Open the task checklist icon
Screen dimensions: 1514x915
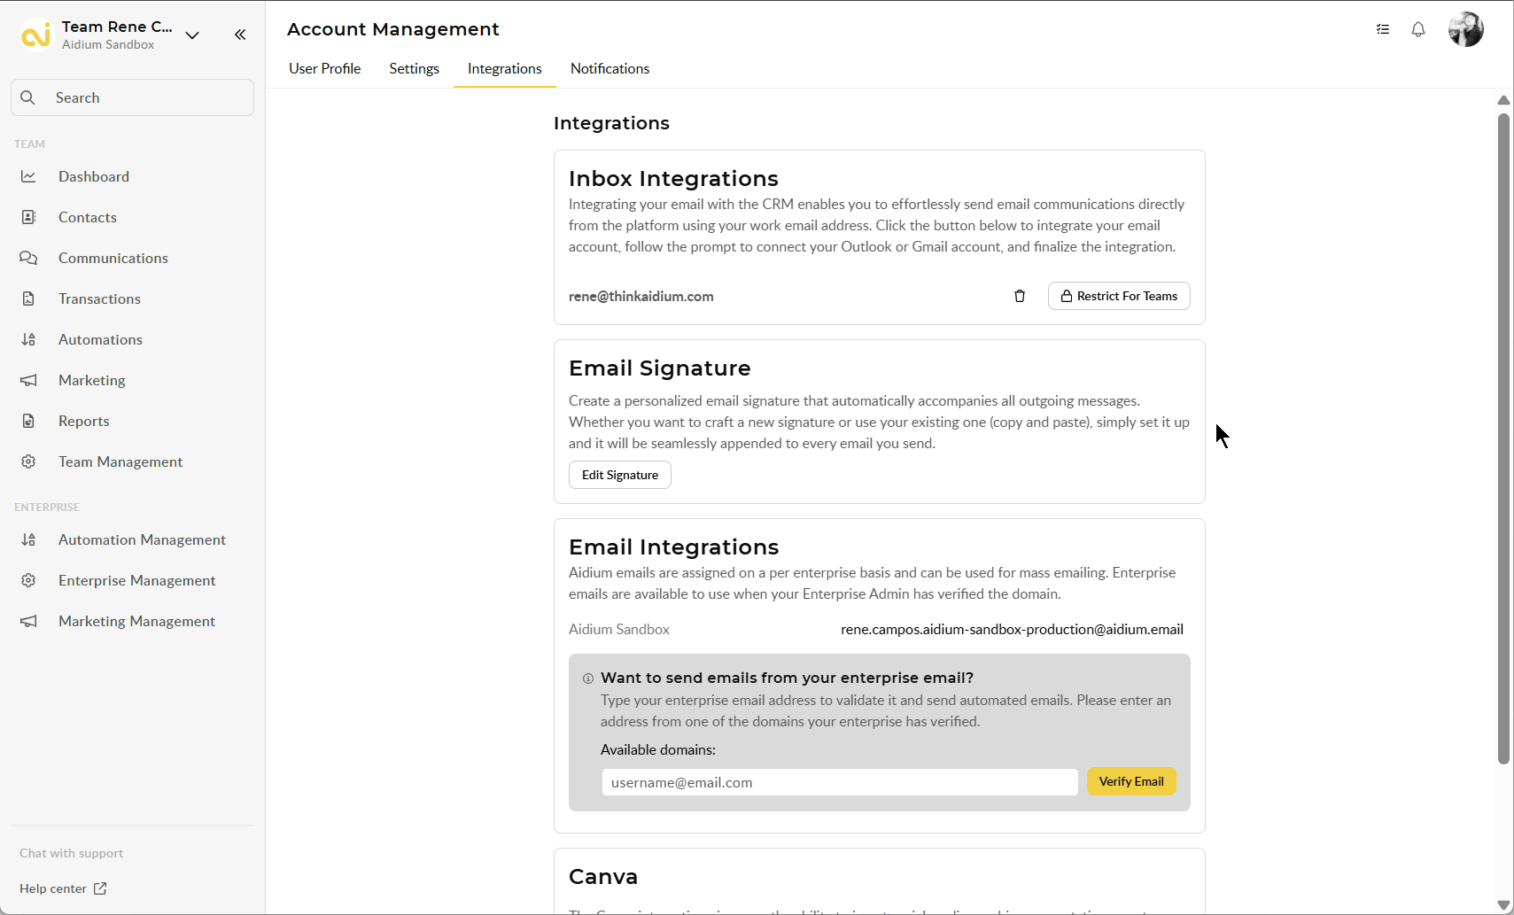(x=1383, y=29)
